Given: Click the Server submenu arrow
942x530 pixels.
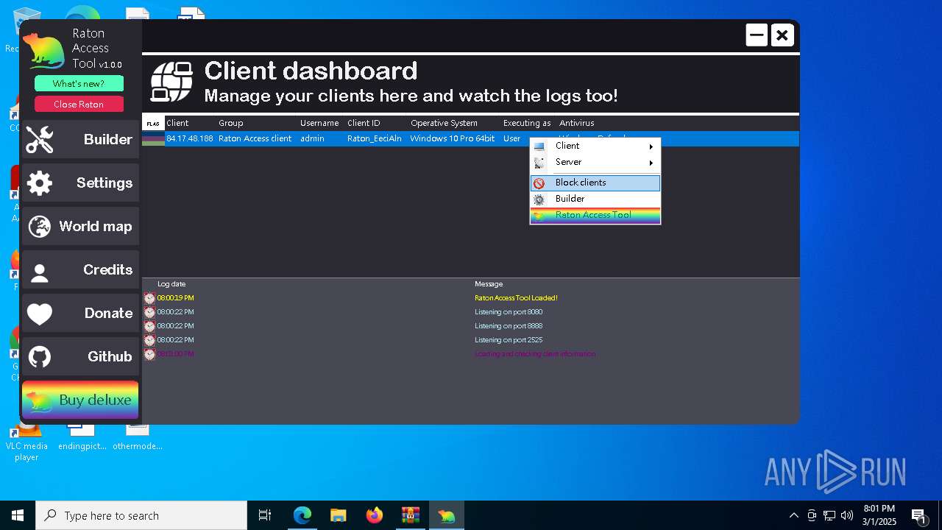Looking at the screenshot, I should click(651, 163).
